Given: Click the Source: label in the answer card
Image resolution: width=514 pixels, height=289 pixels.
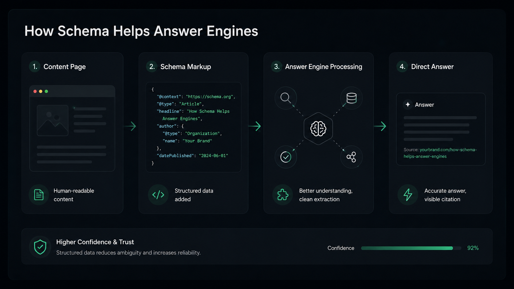Looking at the screenshot, I should pyautogui.click(x=411, y=150).
